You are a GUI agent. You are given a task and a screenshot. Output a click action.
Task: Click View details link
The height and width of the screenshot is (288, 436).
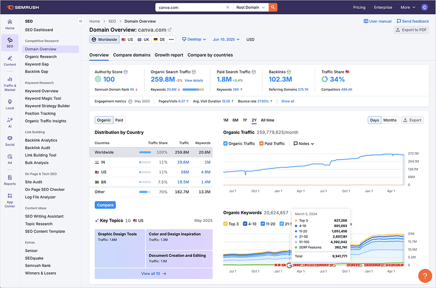194,81
